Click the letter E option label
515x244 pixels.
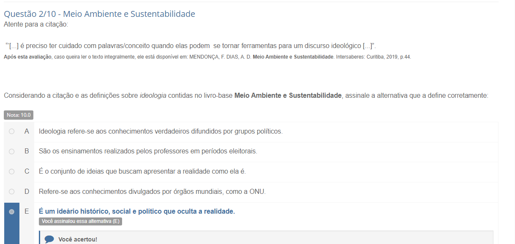27,212
